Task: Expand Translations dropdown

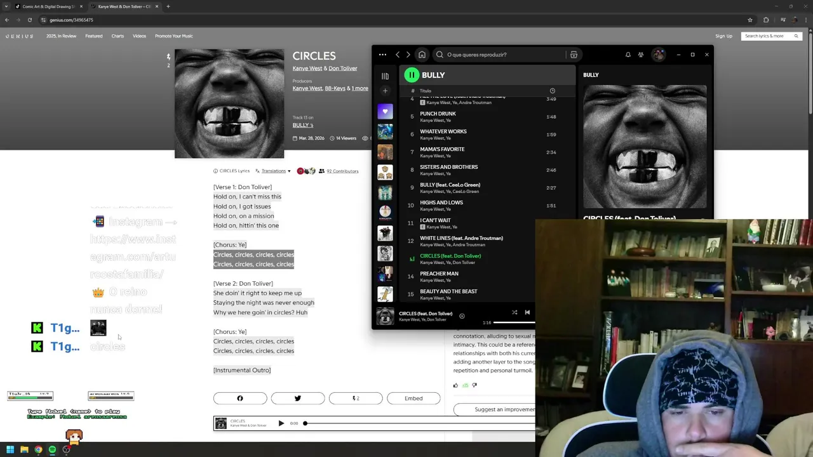Action: [276, 171]
